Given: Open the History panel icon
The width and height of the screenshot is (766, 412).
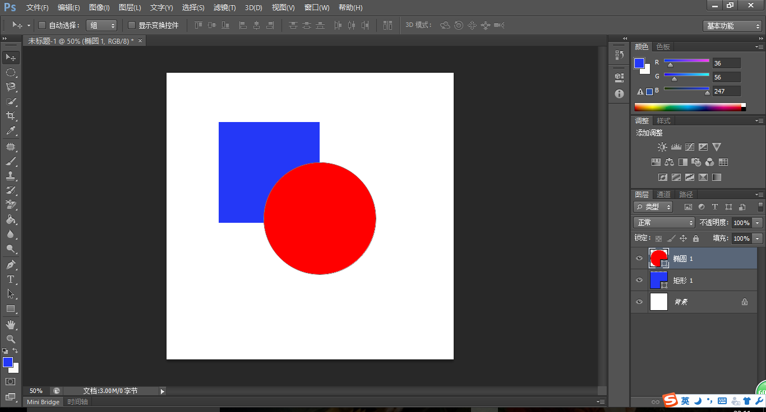Looking at the screenshot, I should [x=619, y=55].
